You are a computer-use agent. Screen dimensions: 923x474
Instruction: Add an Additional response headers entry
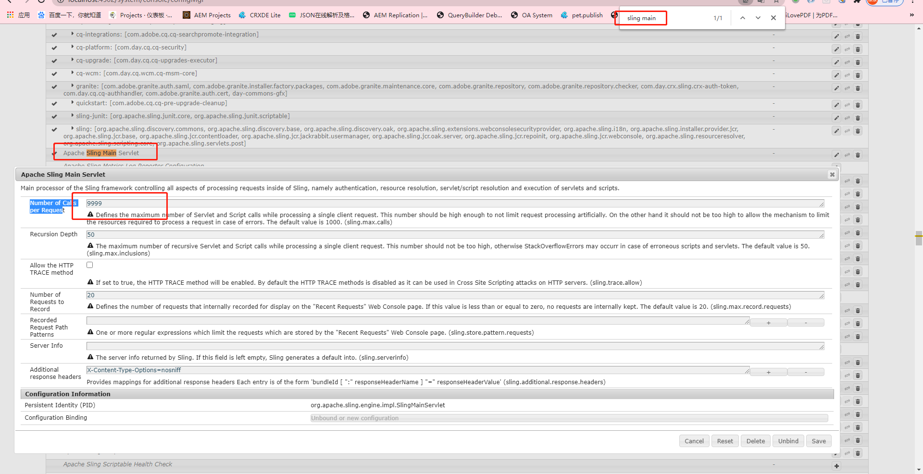point(769,372)
